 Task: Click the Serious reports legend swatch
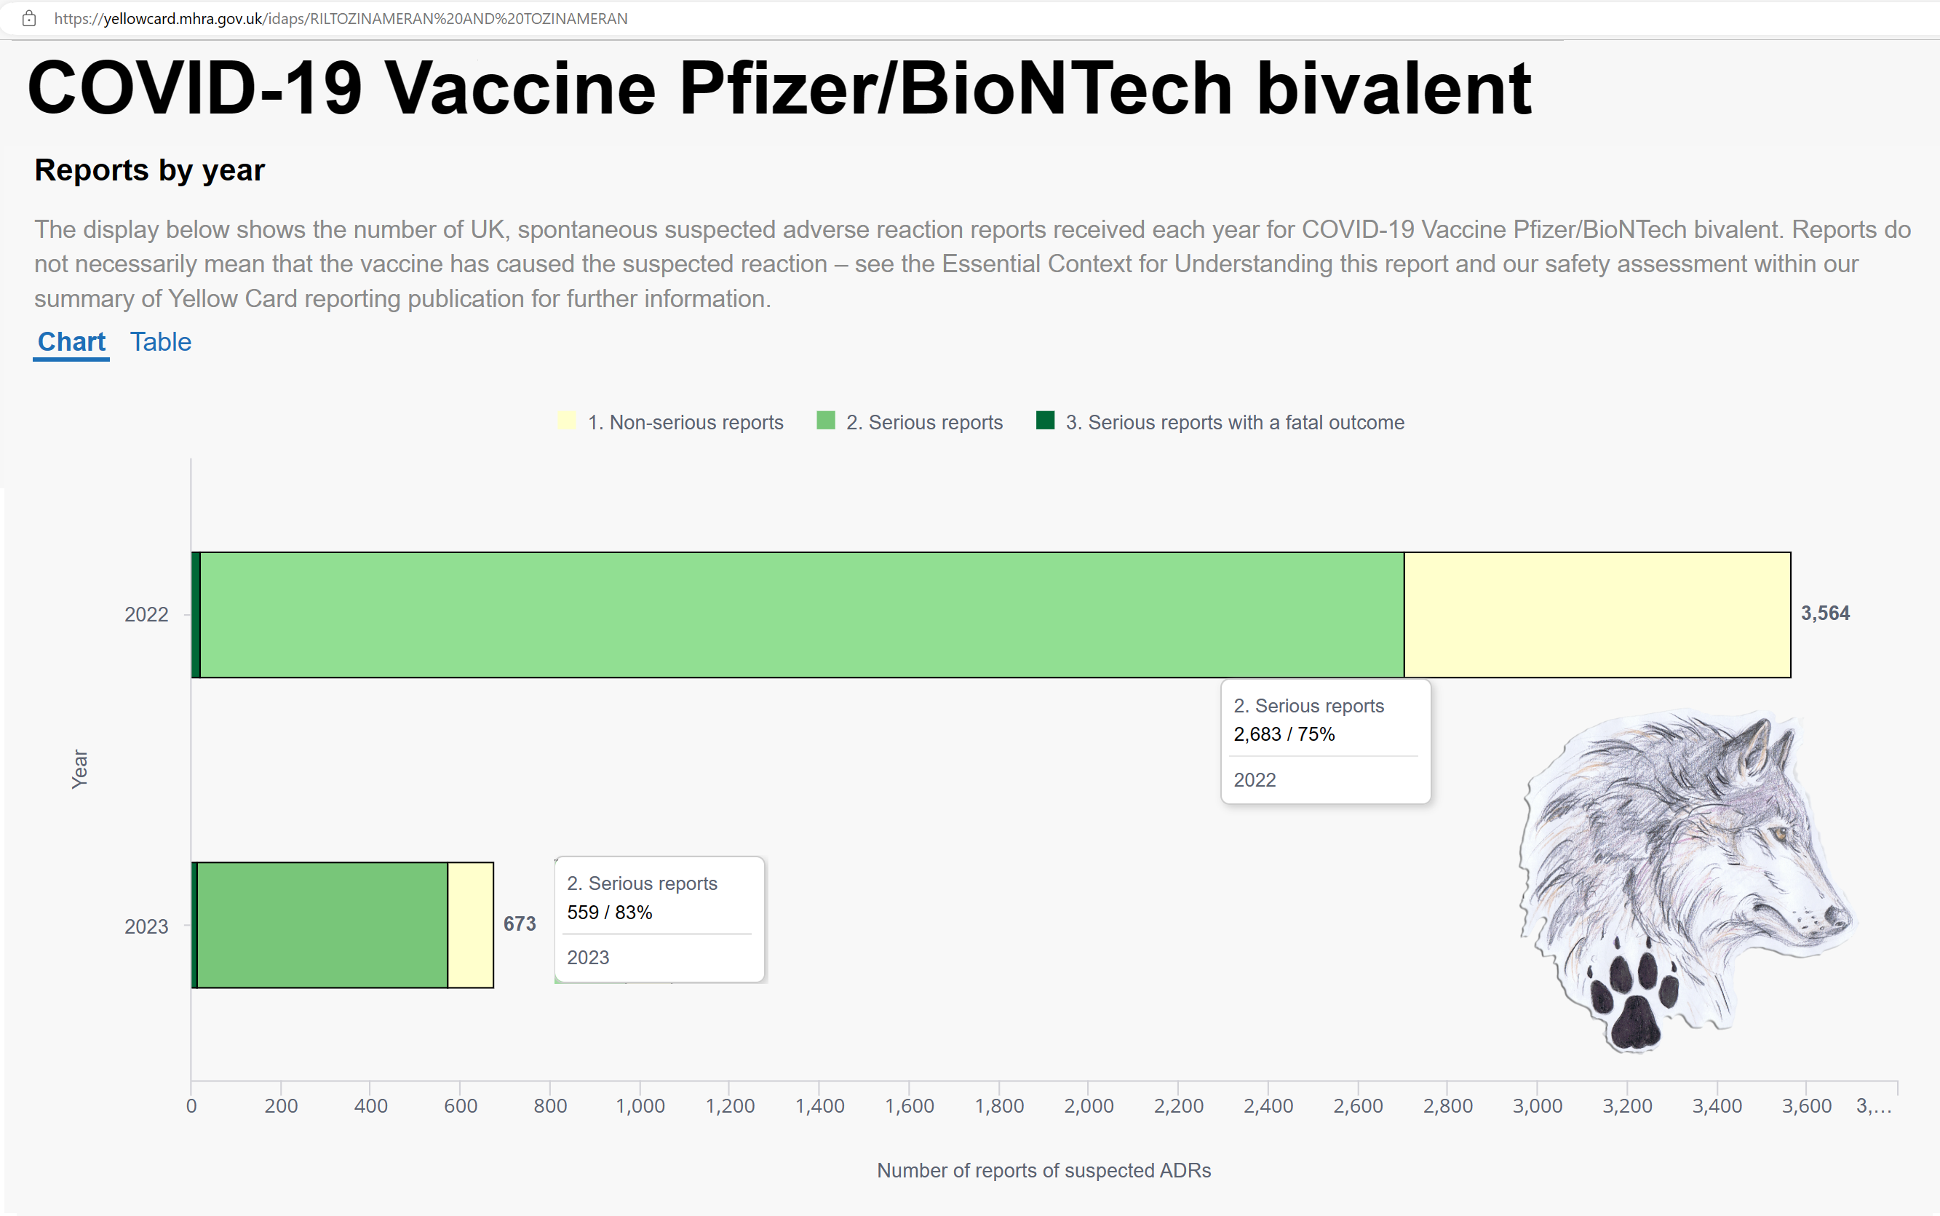pos(826,421)
